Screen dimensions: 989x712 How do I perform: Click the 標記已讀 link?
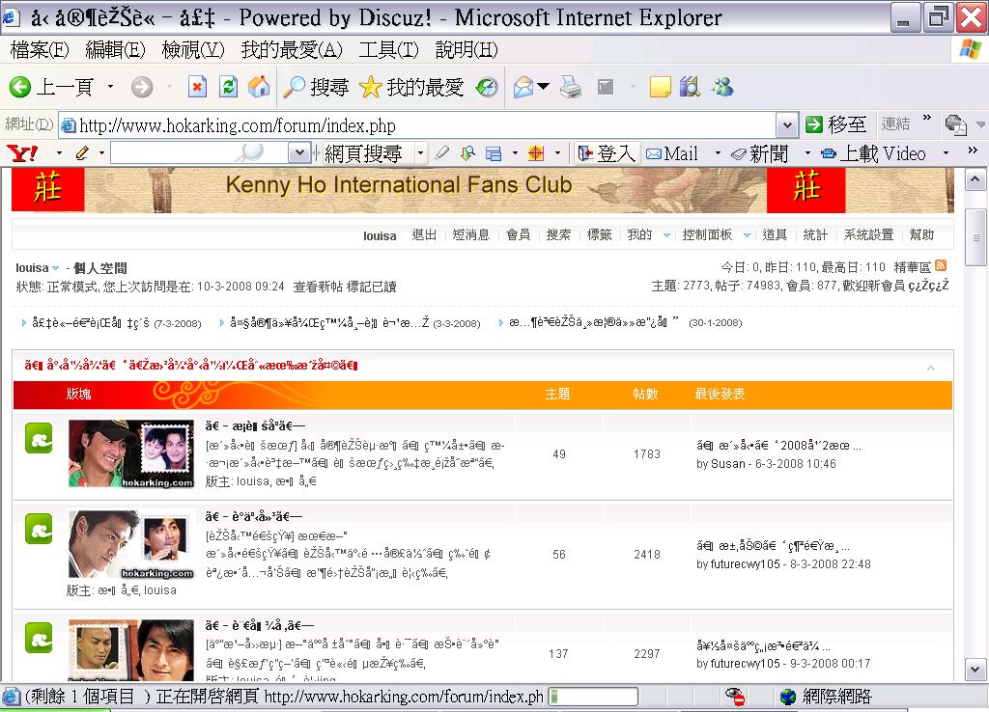pos(372,287)
